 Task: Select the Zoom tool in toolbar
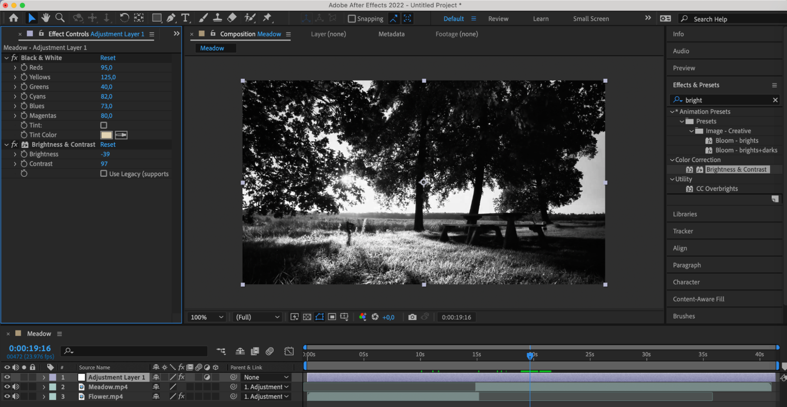[60, 18]
